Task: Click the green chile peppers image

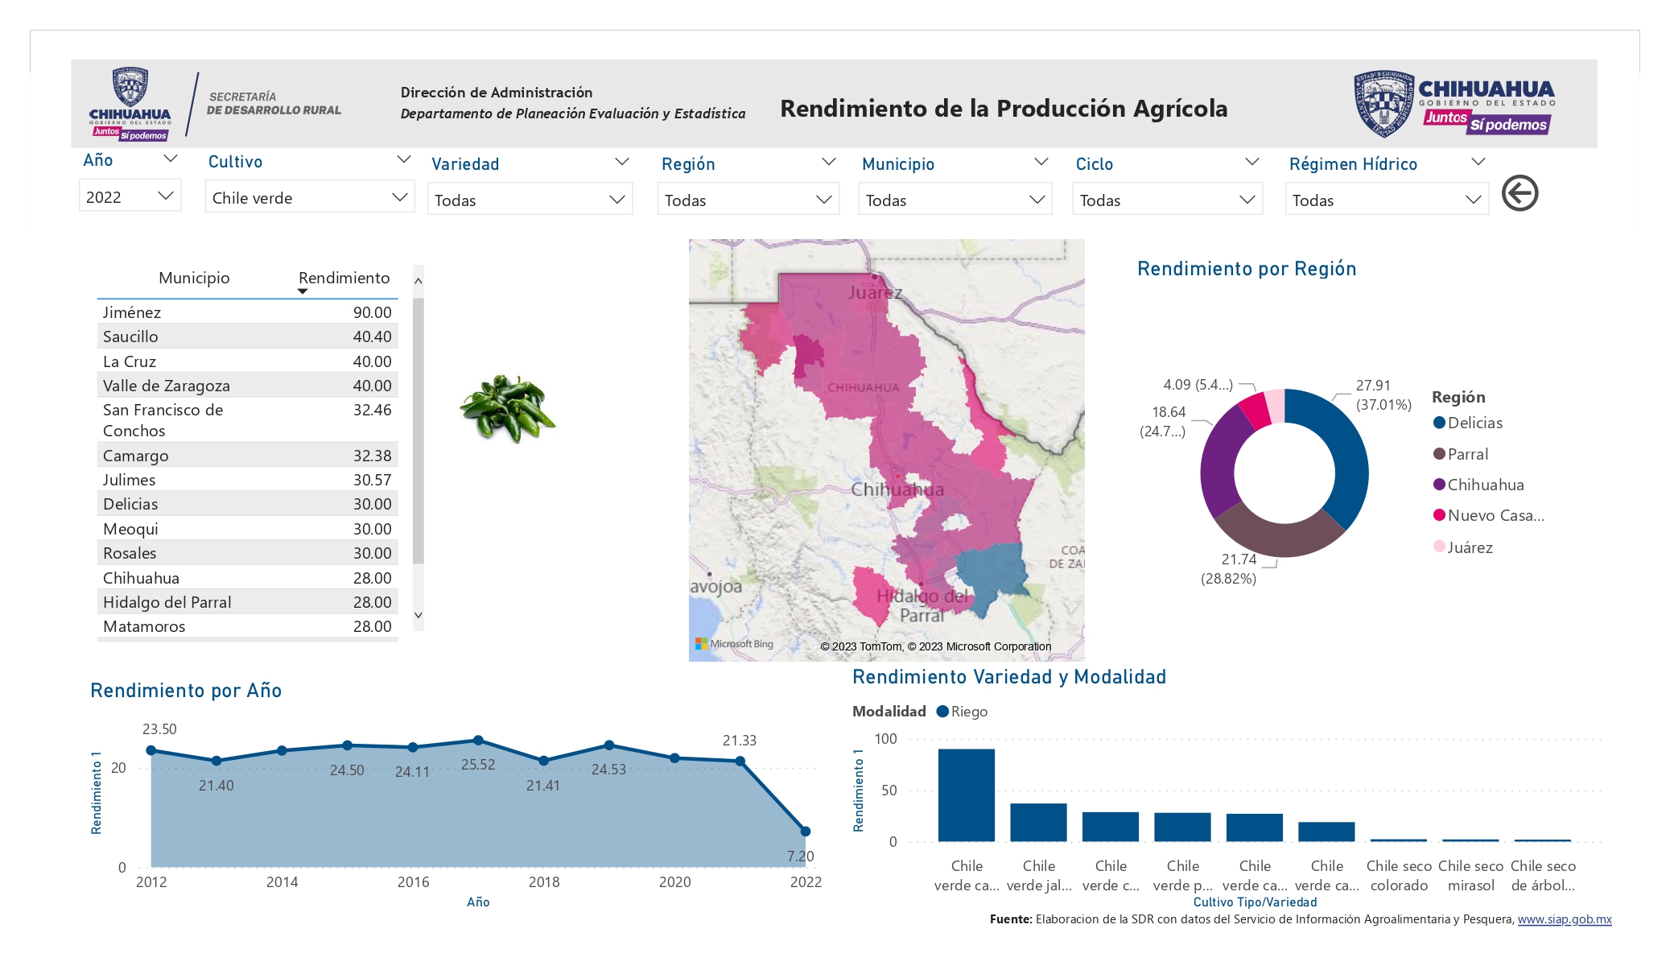Action: (508, 409)
